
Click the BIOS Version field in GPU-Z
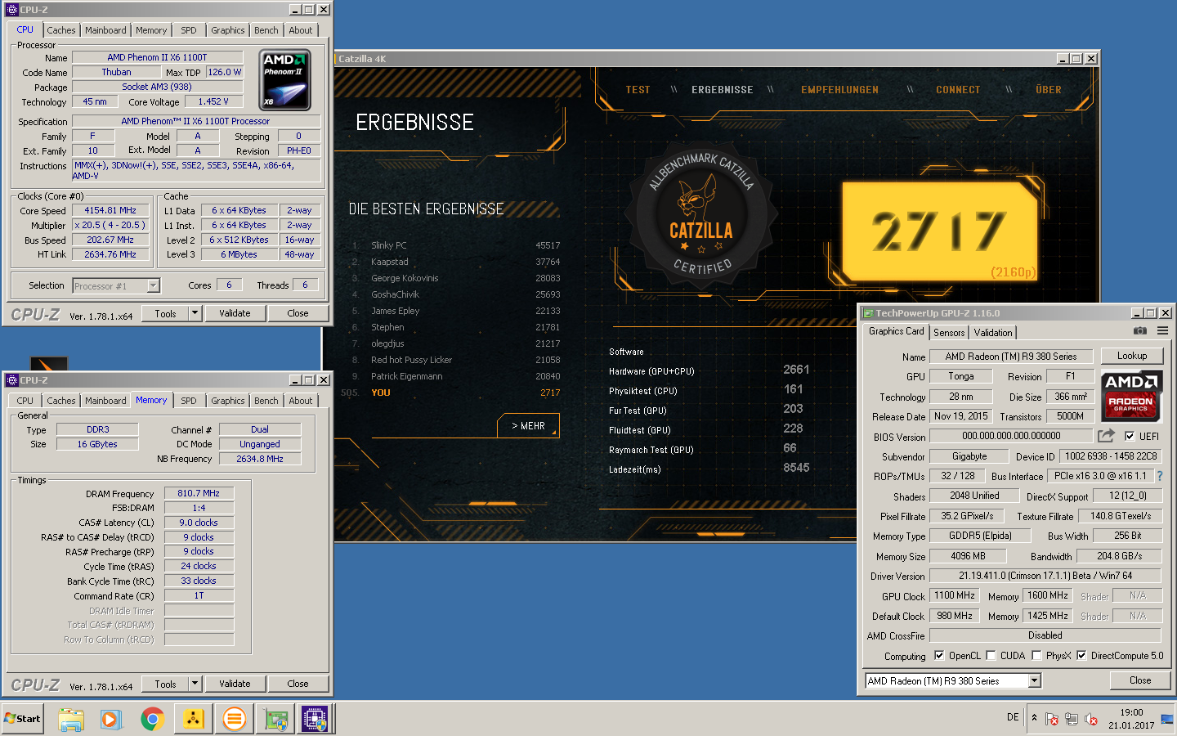1011,436
